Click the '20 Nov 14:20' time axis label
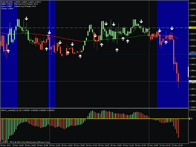Image resolution: width=196 pixels, height=147 pixels. click(67, 145)
